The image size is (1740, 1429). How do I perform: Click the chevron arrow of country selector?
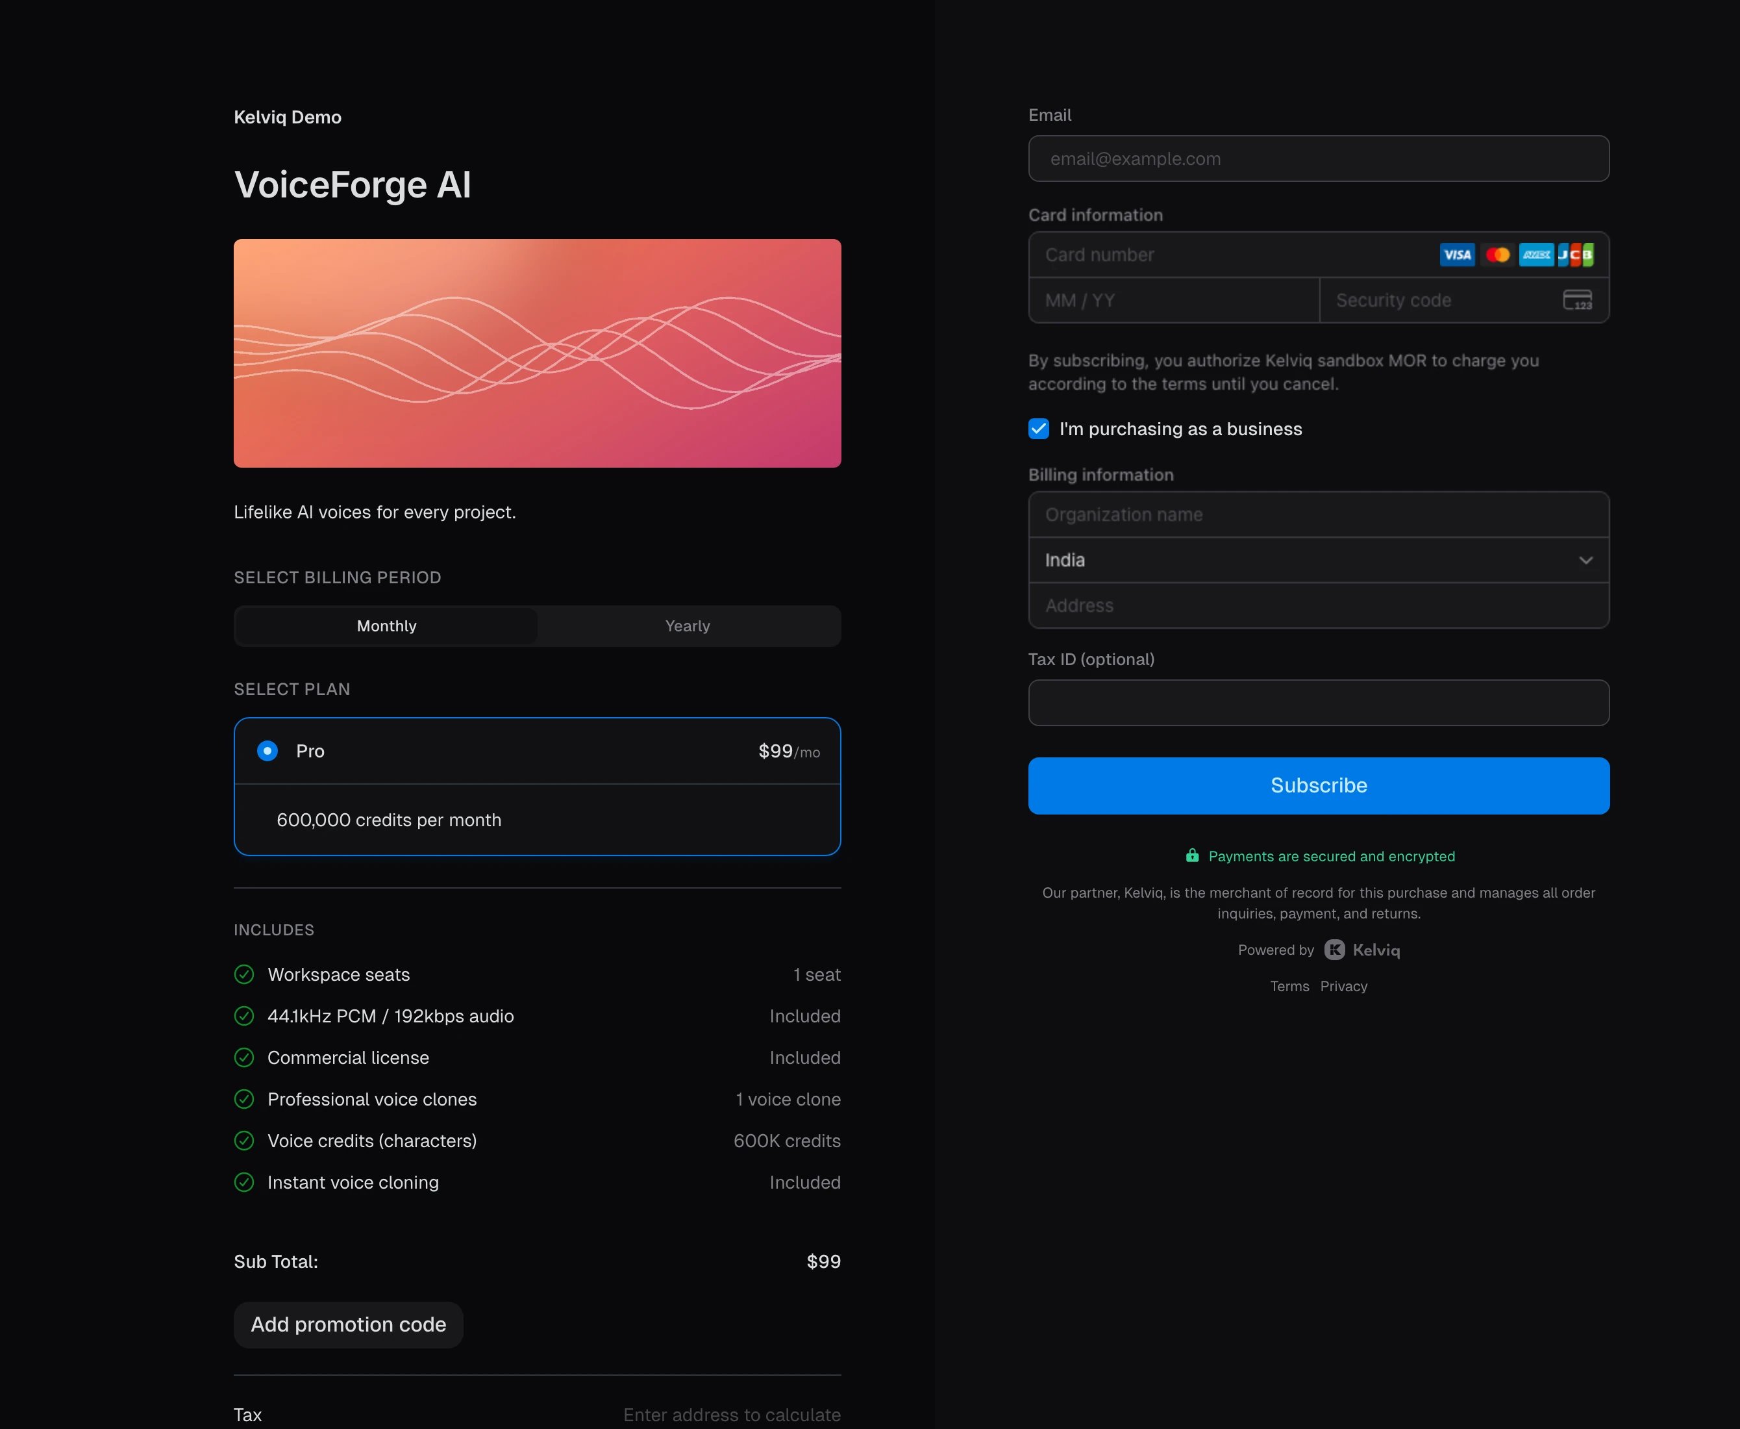(1585, 561)
